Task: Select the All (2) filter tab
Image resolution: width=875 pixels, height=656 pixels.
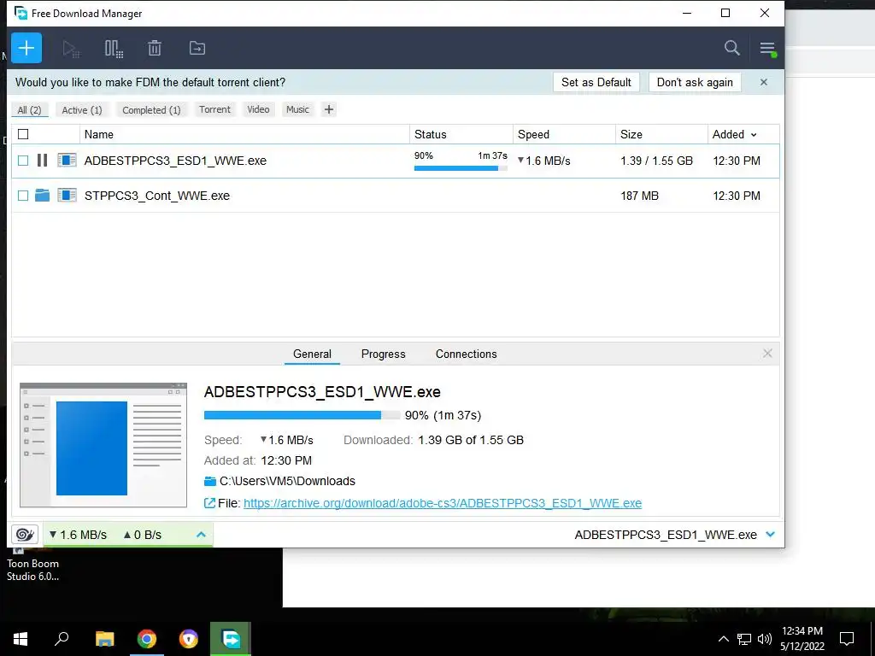Action: (x=30, y=110)
